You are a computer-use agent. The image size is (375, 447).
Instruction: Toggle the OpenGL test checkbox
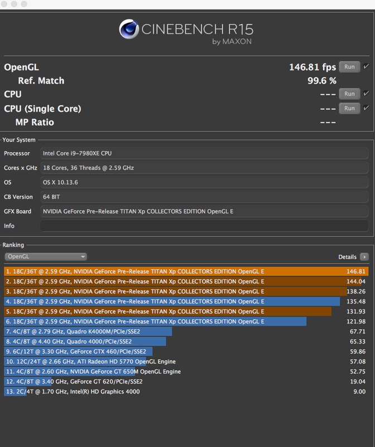tap(366, 66)
